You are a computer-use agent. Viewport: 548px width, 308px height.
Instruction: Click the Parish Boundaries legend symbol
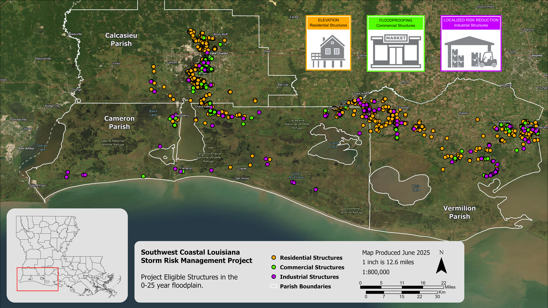tap(274, 287)
